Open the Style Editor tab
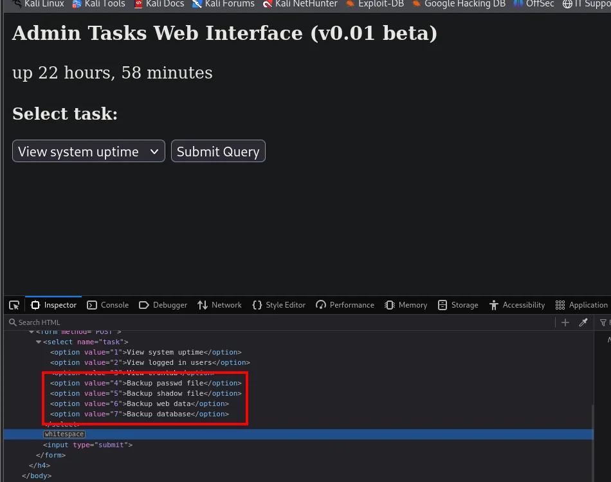Image resolution: width=611 pixels, height=482 pixels. click(x=279, y=305)
